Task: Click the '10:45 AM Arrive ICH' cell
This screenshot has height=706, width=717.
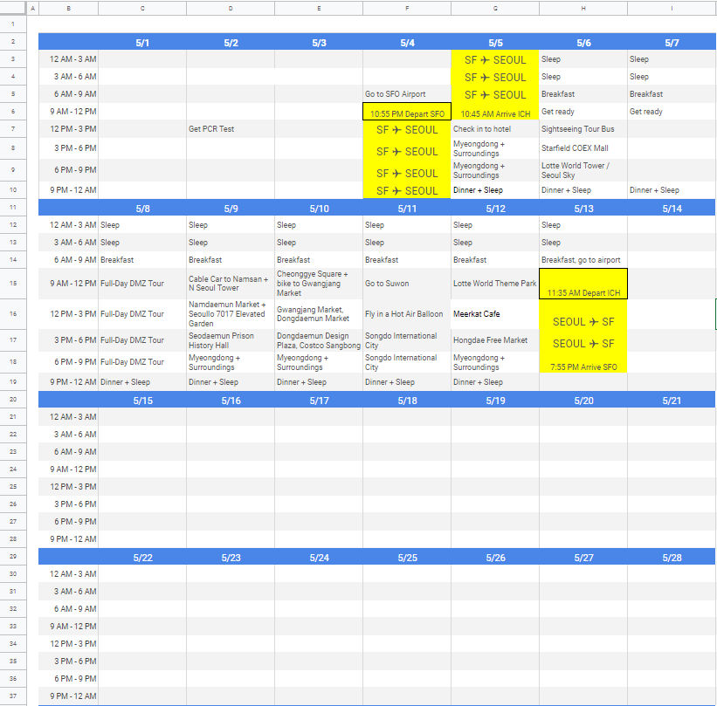Action: pos(495,112)
